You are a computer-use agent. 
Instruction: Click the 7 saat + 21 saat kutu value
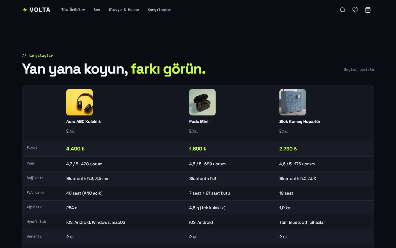(210, 193)
